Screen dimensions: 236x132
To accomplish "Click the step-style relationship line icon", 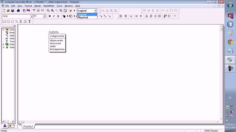I will click(x=101, y=16).
